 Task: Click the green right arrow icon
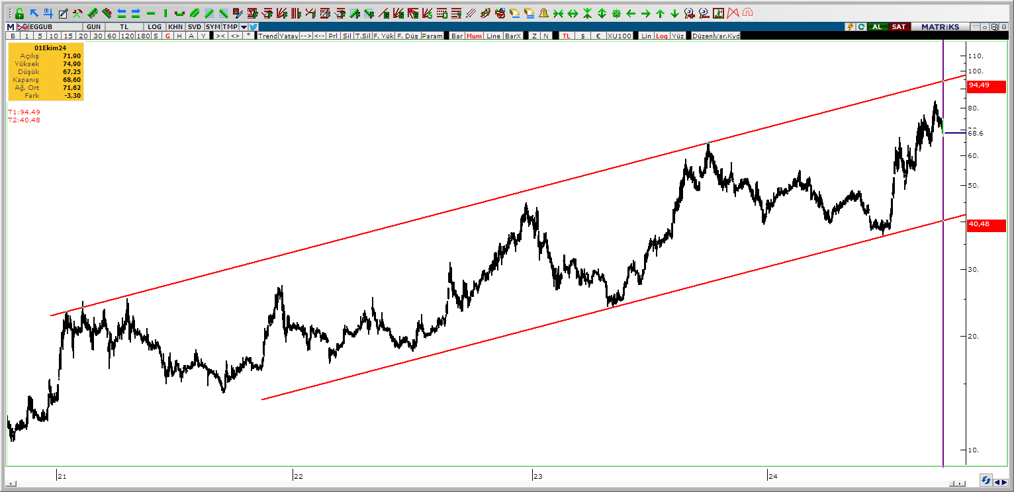click(x=645, y=13)
